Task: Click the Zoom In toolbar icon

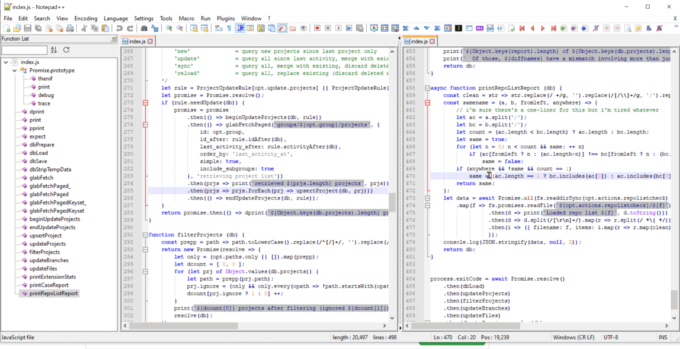Action: click(x=169, y=28)
